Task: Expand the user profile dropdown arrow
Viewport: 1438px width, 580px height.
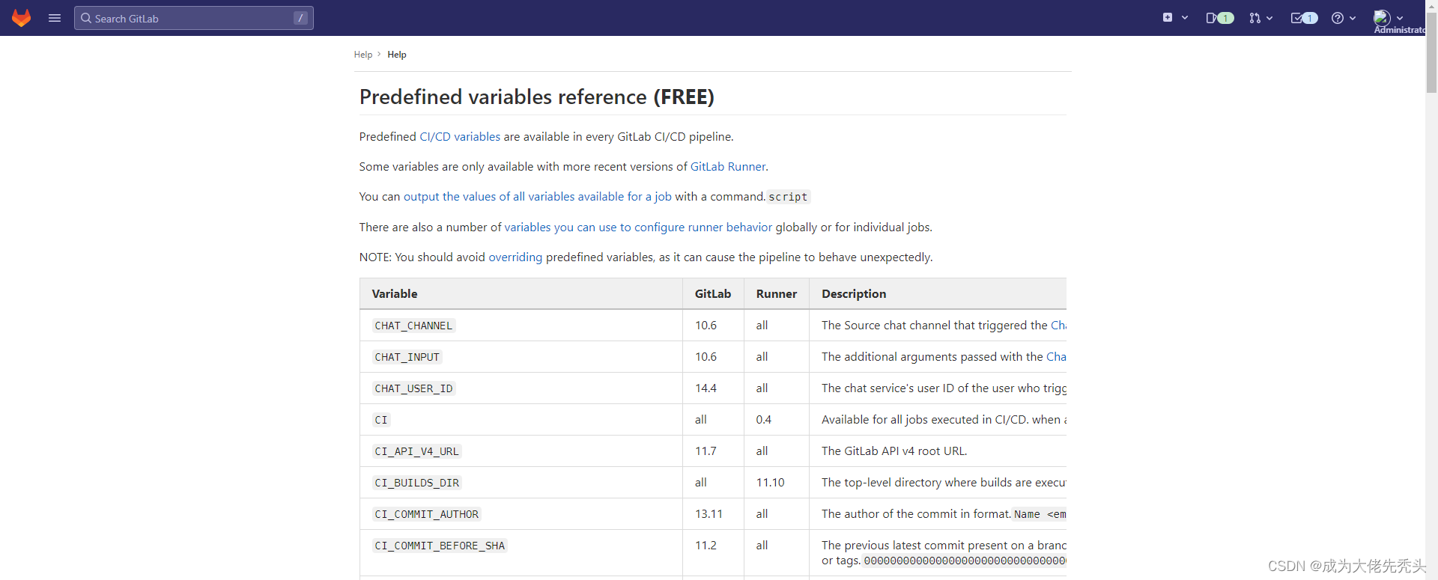Action: pos(1400,18)
